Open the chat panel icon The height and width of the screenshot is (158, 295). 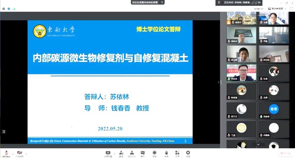pos(143,154)
